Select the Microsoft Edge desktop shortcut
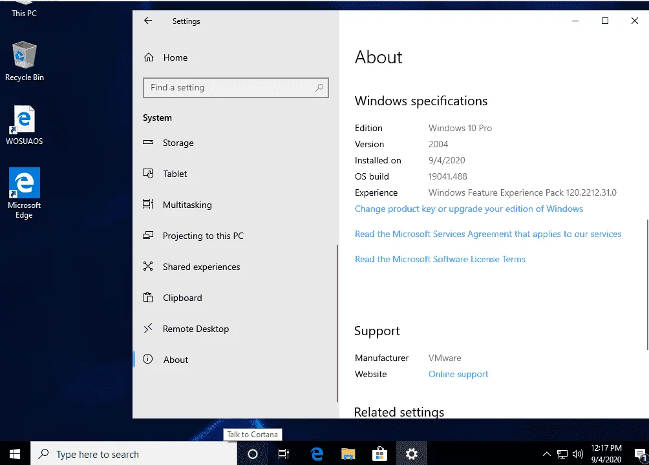Image resolution: width=649 pixels, height=465 pixels. point(25,193)
